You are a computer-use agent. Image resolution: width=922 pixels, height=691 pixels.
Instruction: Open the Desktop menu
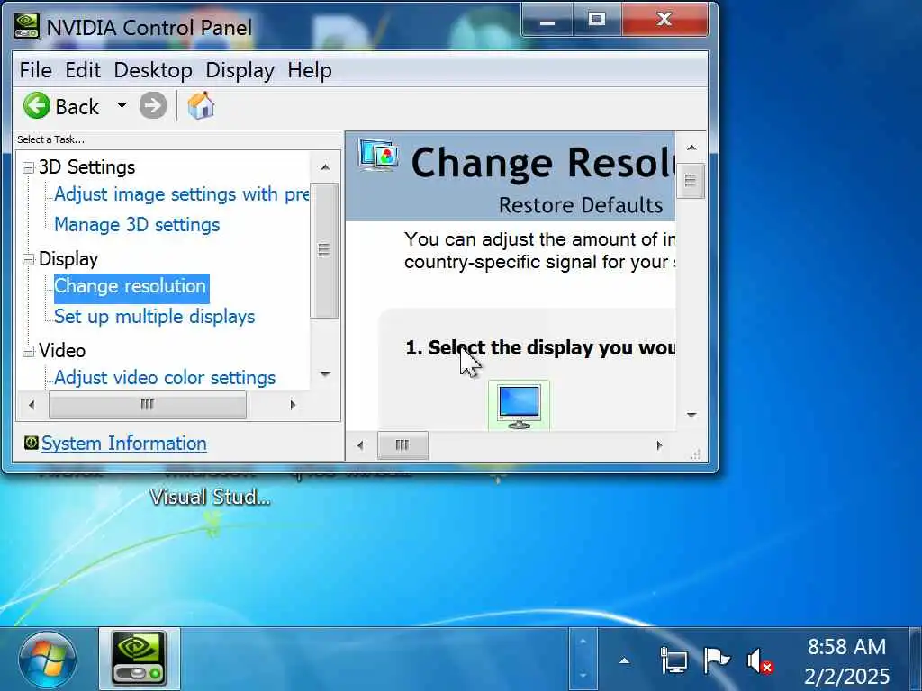click(x=153, y=70)
